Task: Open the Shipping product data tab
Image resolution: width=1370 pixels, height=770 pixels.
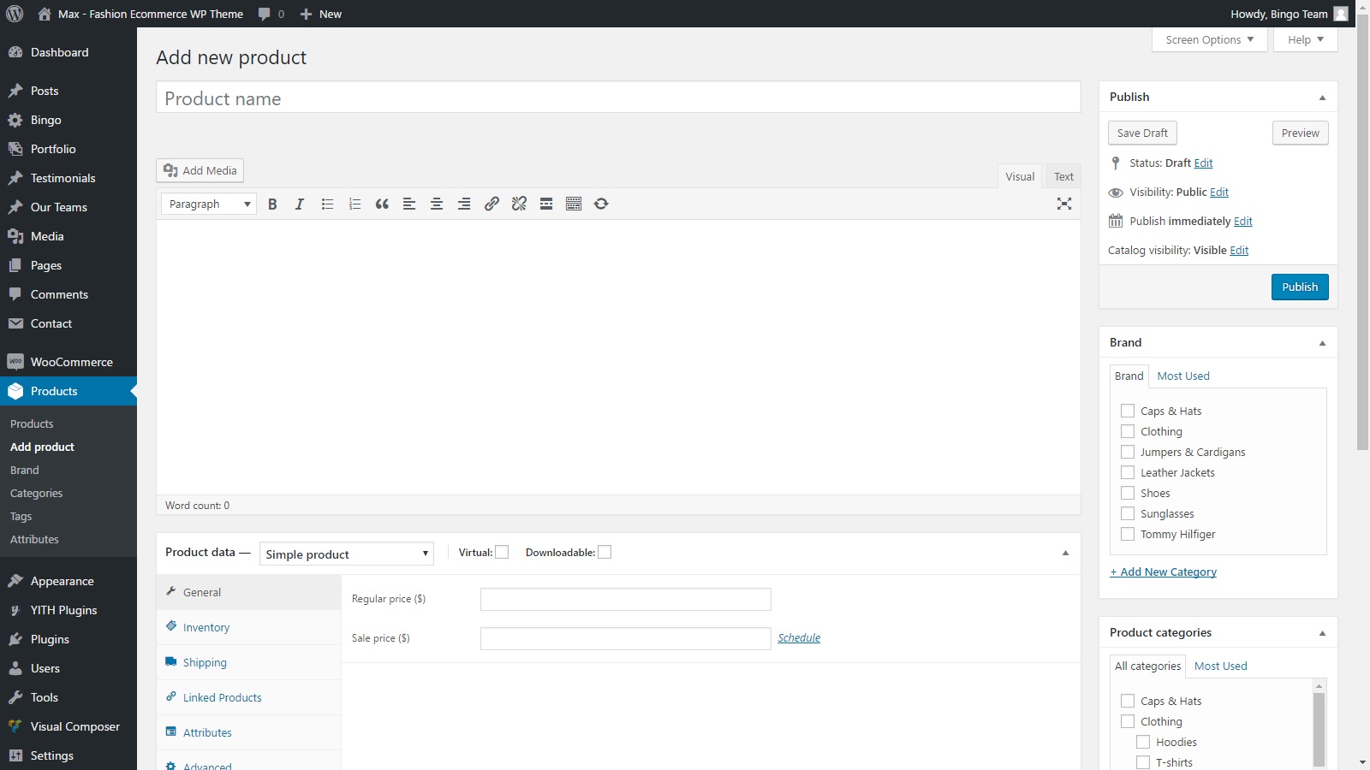Action: [x=248, y=662]
